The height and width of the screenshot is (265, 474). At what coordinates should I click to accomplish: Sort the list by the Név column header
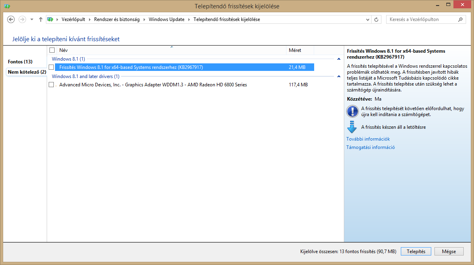point(171,50)
